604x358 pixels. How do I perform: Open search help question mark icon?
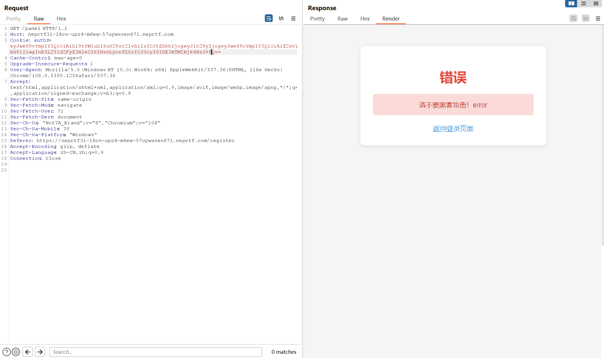click(6, 352)
